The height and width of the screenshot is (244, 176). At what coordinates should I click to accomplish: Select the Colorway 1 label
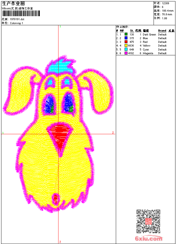pos(16,23)
